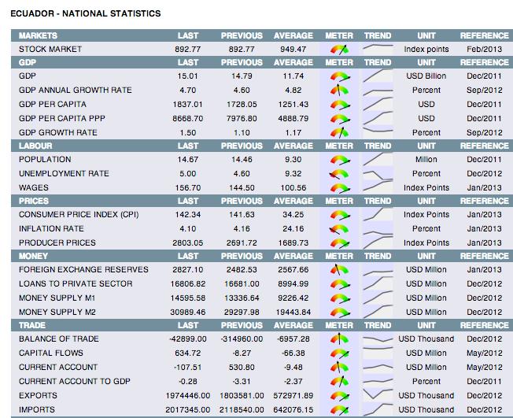
Task: Open the UNEMPLOYMENT RATE link
Action: pyautogui.click(x=64, y=173)
